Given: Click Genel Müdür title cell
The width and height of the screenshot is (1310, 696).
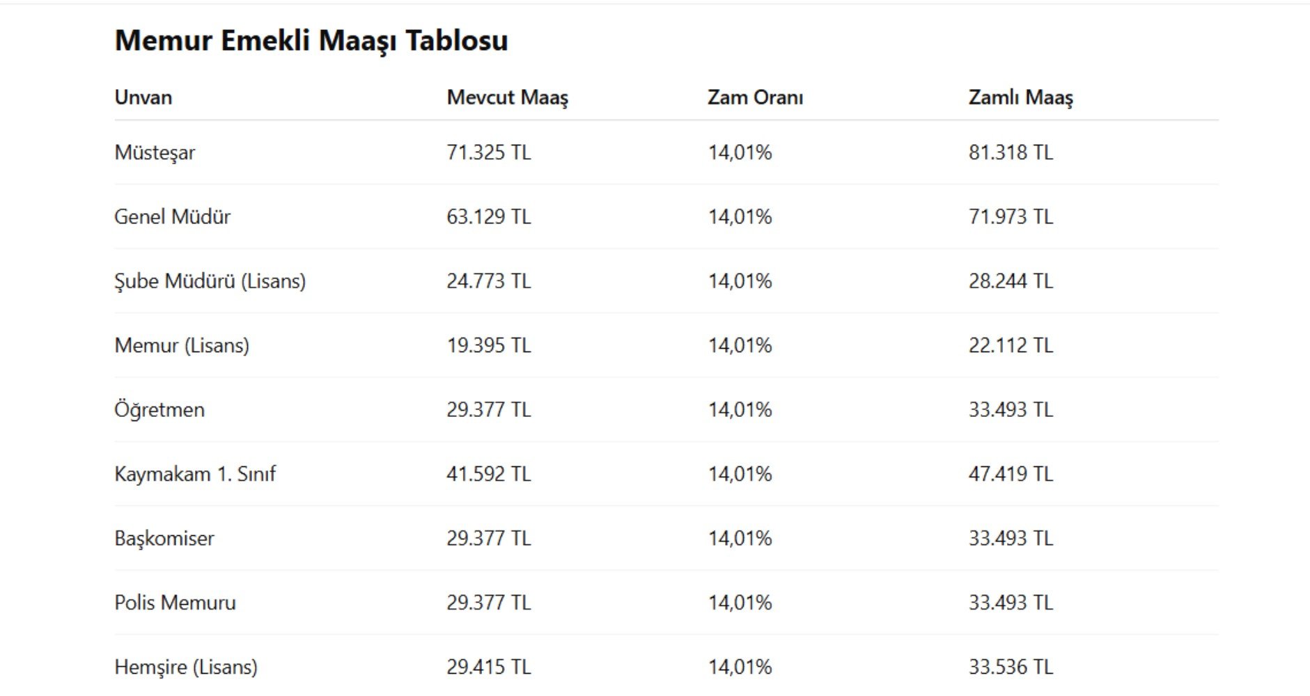Looking at the screenshot, I should tap(173, 216).
